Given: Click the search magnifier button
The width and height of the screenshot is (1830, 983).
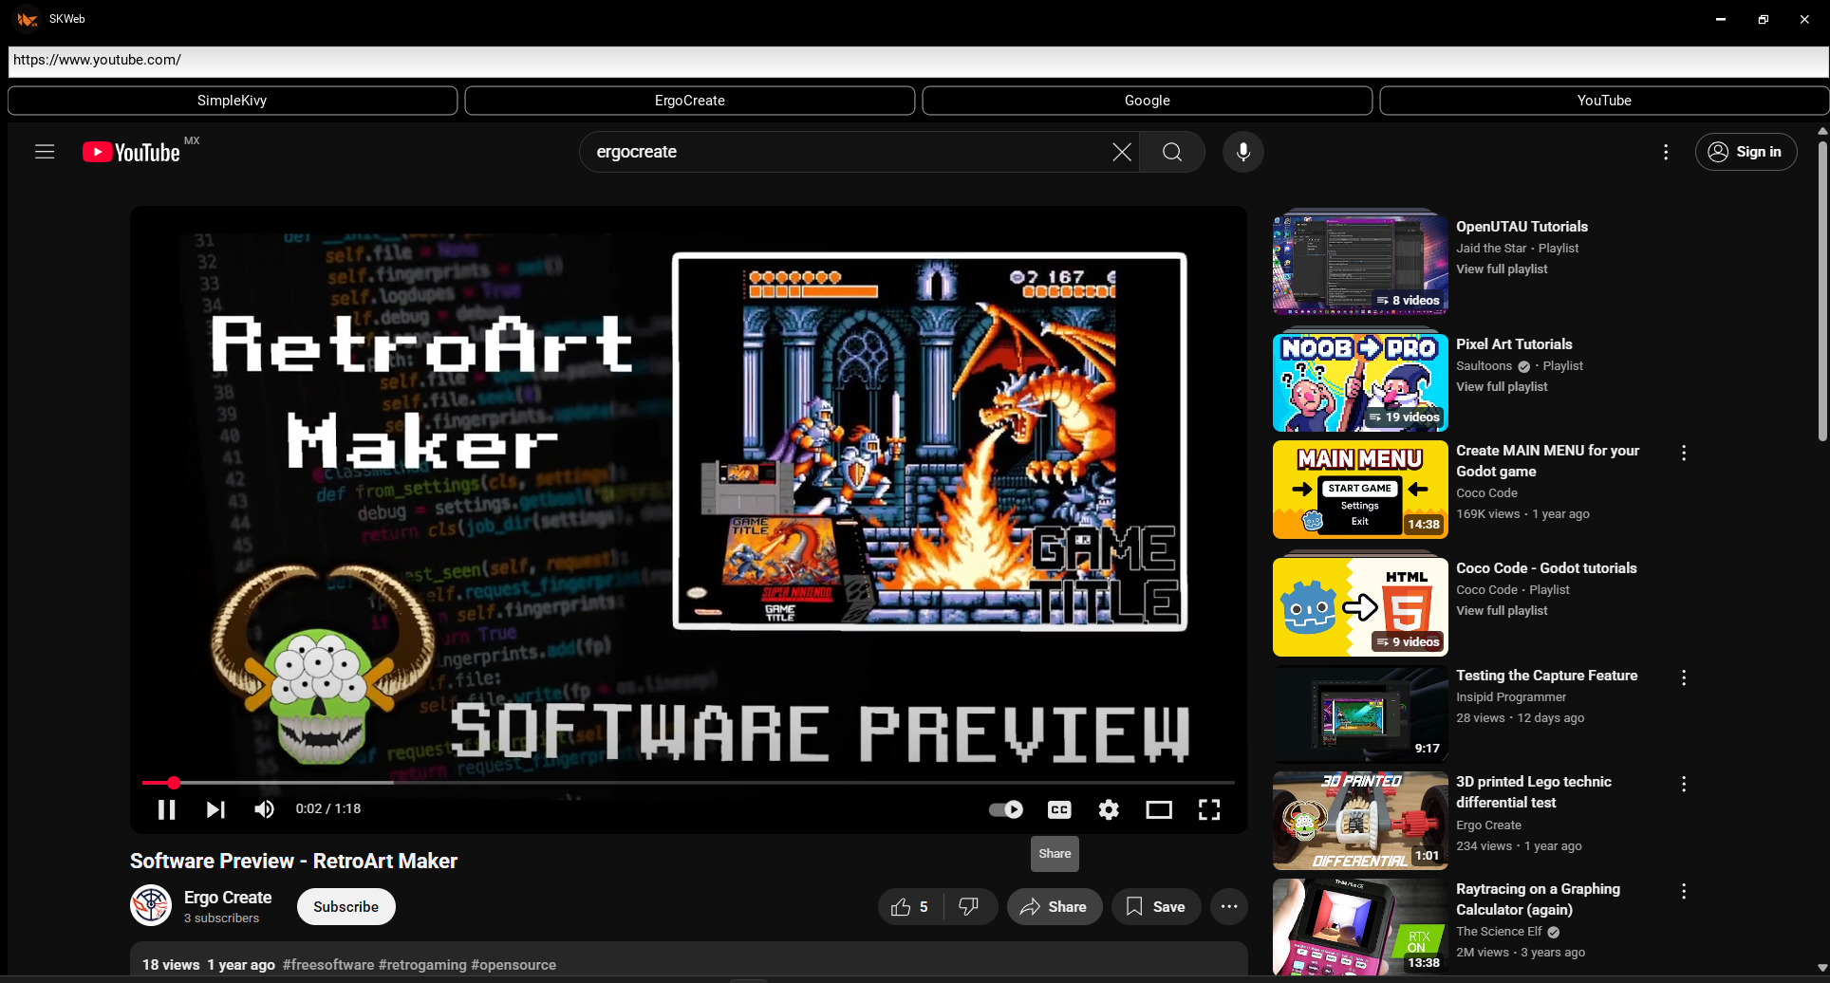Looking at the screenshot, I should pos(1172,152).
